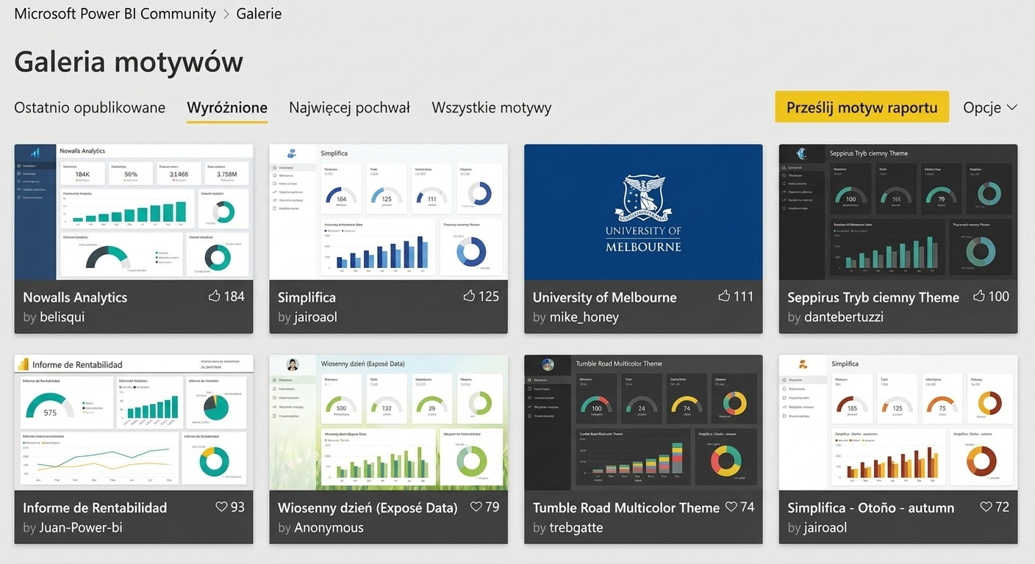The image size is (1035, 564).
Task: Click Prześlij motyw raportu button
Action: (862, 107)
